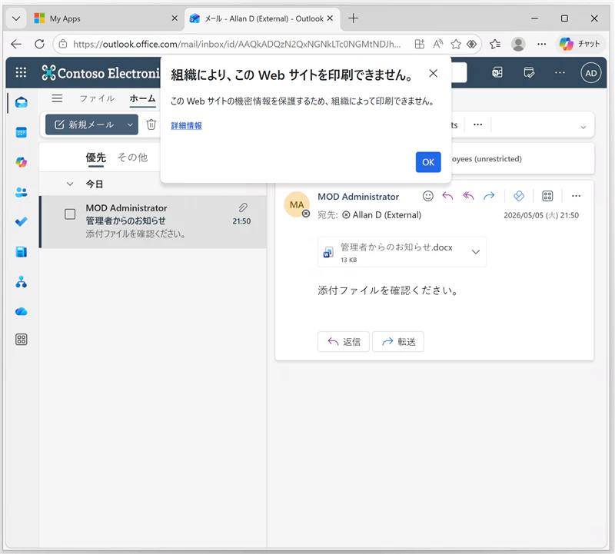615x554 pixels.
Task: Open the org chart app icon
Action: (x=22, y=281)
